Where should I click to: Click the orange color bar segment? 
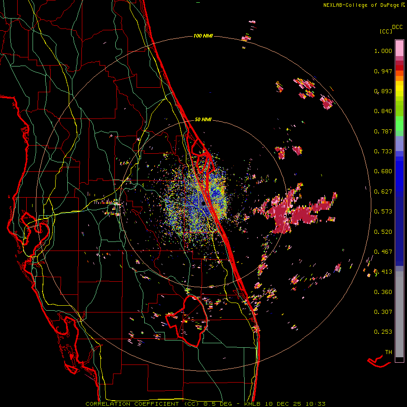(399, 76)
